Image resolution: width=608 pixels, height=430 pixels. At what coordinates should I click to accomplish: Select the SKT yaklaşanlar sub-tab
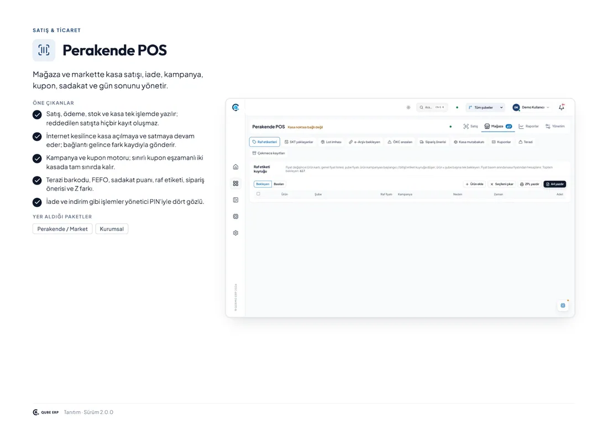(x=298, y=142)
